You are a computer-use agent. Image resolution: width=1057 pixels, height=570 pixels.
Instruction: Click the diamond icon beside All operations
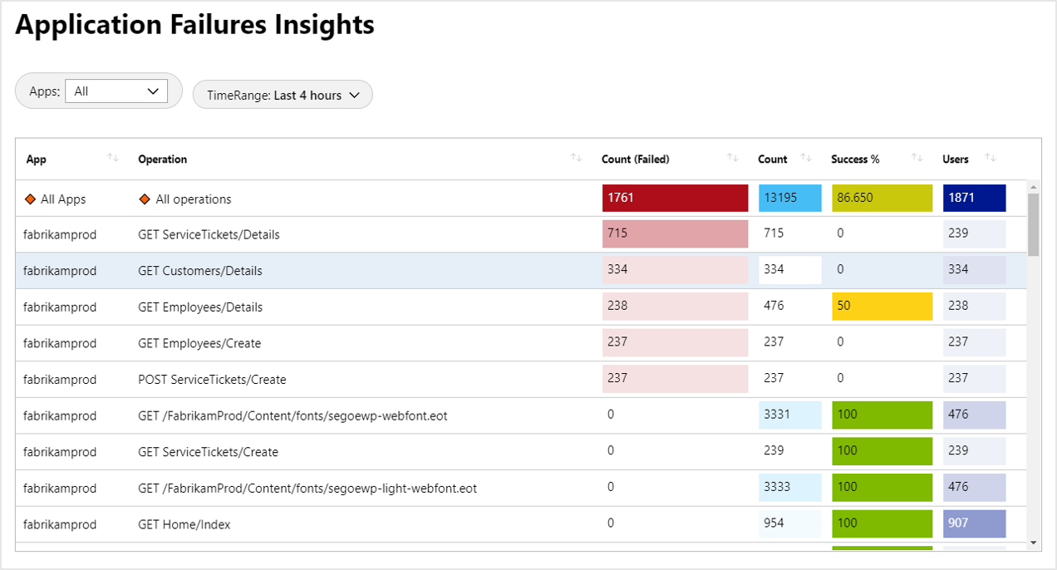pyautogui.click(x=145, y=199)
